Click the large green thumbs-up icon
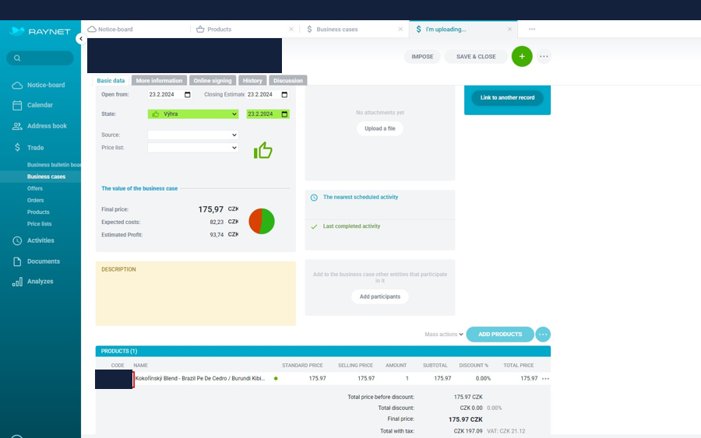Image resolution: width=701 pixels, height=438 pixels. 263,150
